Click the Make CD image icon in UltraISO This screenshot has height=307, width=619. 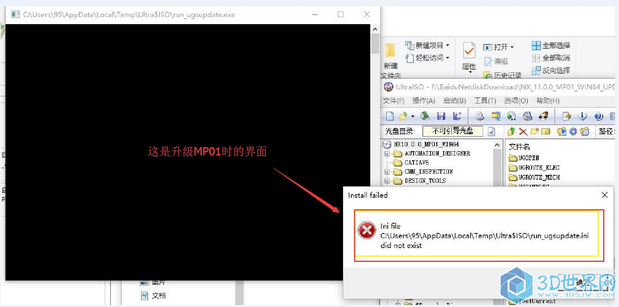coord(480,116)
